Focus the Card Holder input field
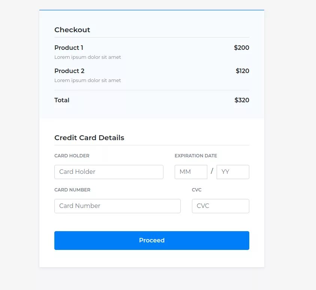Image resolution: width=316 pixels, height=290 pixels. point(109,172)
